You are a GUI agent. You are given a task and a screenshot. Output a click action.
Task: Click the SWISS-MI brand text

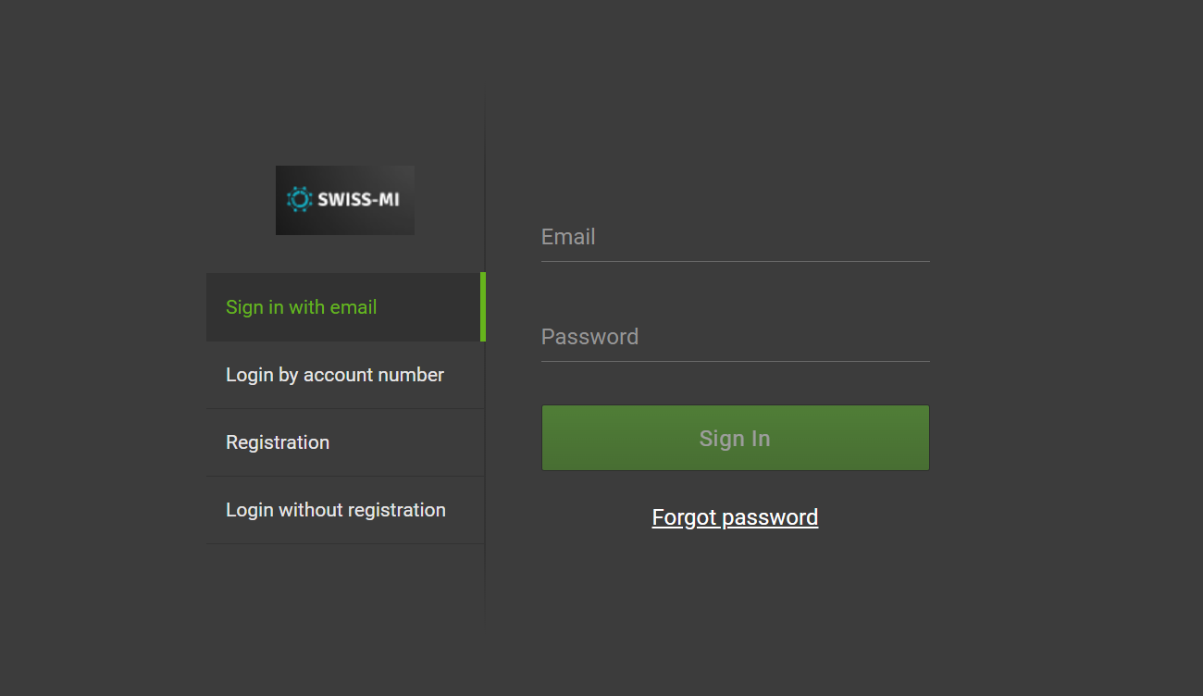[358, 199]
